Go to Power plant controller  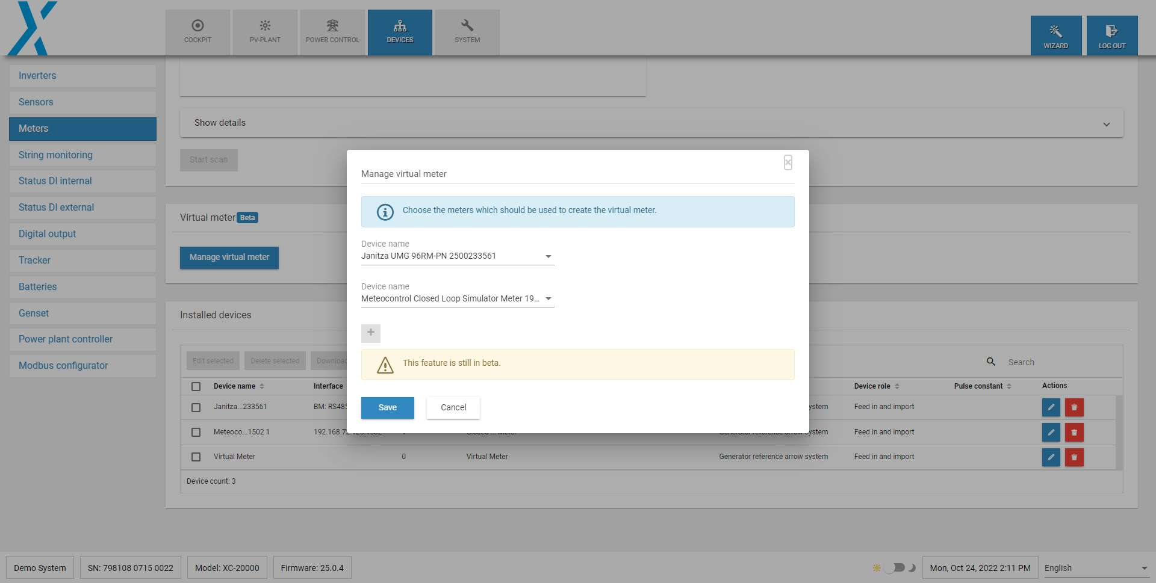(x=82, y=339)
